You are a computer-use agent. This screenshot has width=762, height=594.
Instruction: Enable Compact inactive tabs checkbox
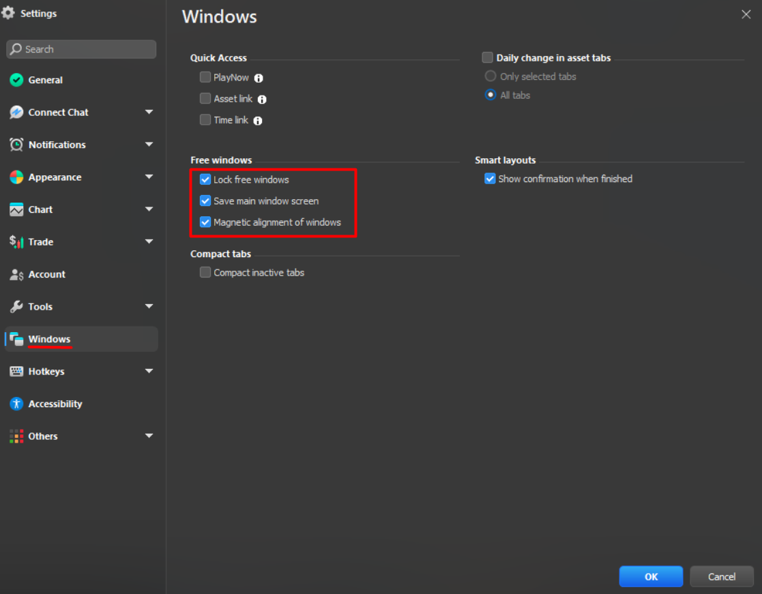pyautogui.click(x=205, y=273)
